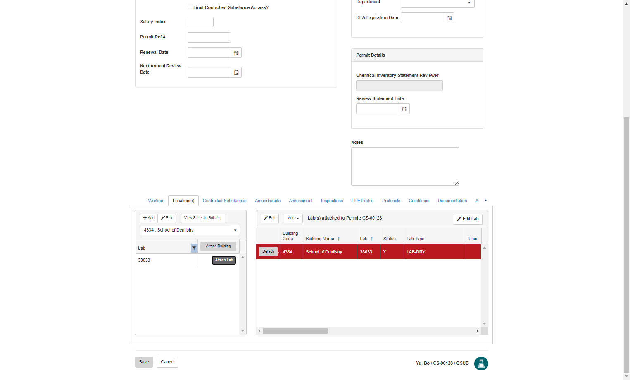
Task: Sort attached labs by Lab column arrow
Action: (x=372, y=239)
